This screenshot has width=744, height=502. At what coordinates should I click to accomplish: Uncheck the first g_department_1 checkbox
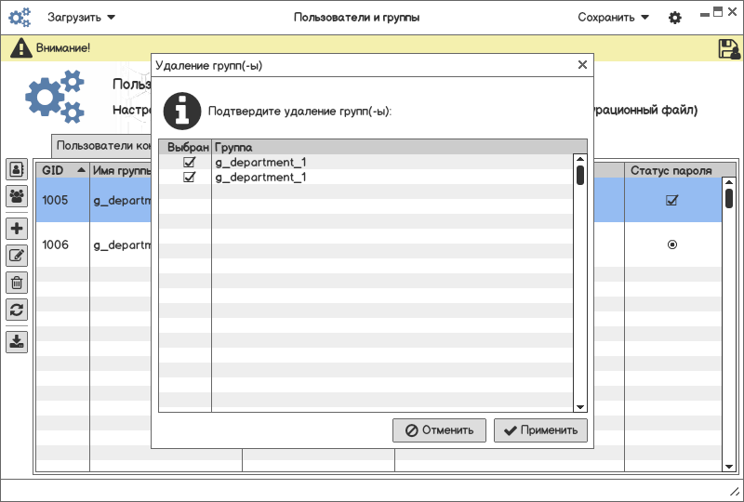(190, 163)
